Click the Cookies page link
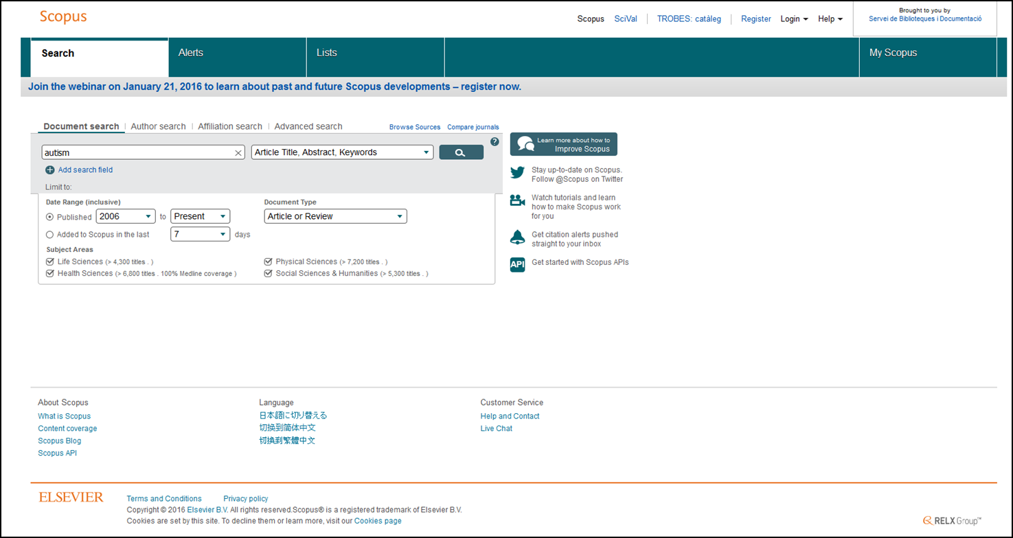Screen dimensions: 1013x538 [378, 521]
